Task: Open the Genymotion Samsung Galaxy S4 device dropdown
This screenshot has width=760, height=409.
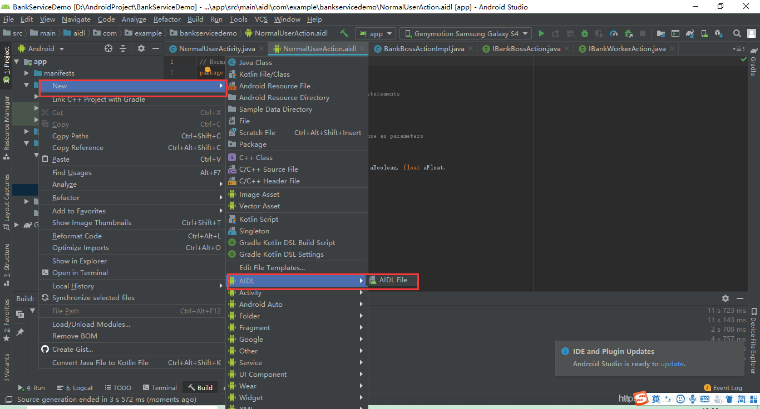Action: point(466,33)
